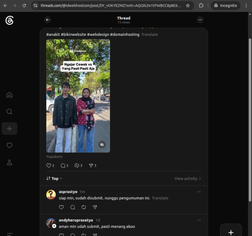Open browser extensions puzzle icon
Image resolution: width=252 pixels, height=236 pixels.
point(201,6)
